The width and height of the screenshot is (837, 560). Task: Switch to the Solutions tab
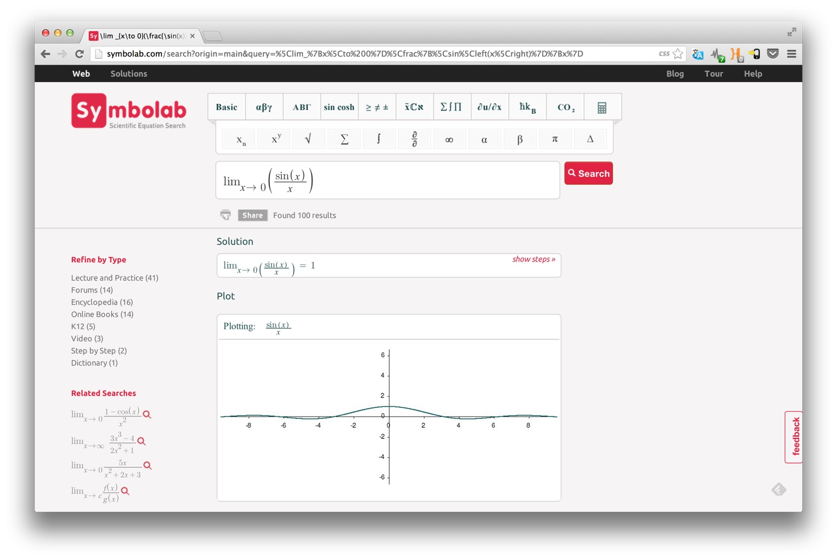click(x=128, y=73)
